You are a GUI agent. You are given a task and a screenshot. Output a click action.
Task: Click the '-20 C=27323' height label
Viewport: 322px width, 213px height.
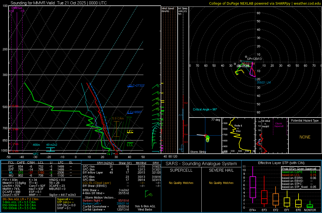[136, 85]
